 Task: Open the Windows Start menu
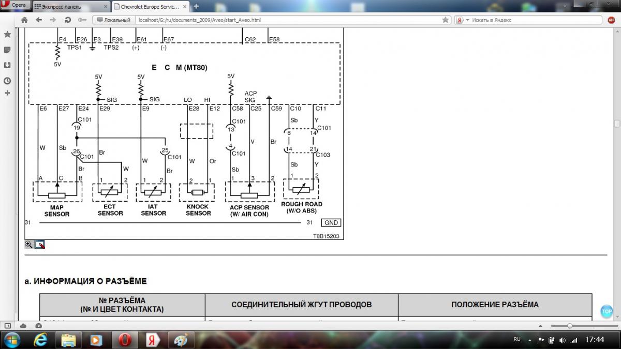(x=12, y=340)
